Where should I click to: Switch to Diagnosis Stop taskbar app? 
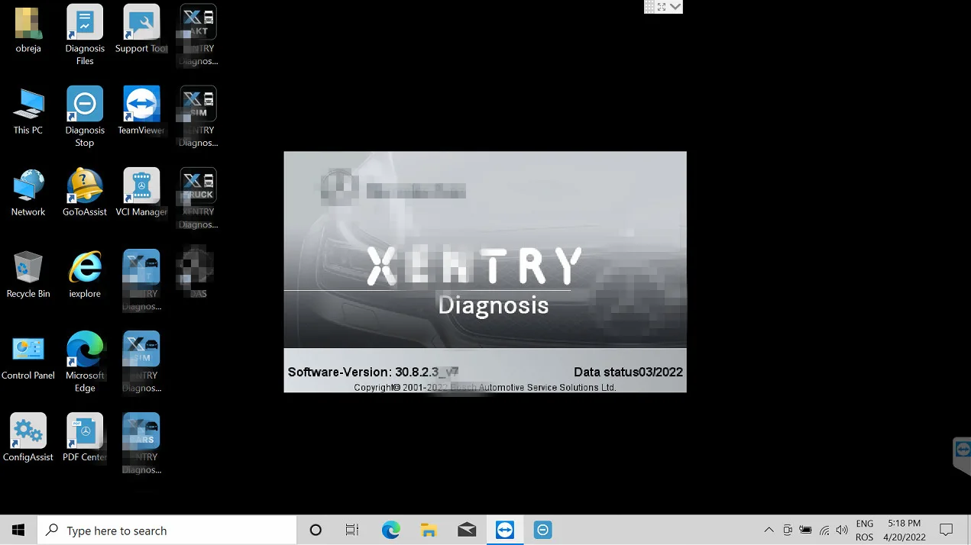pos(543,530)
